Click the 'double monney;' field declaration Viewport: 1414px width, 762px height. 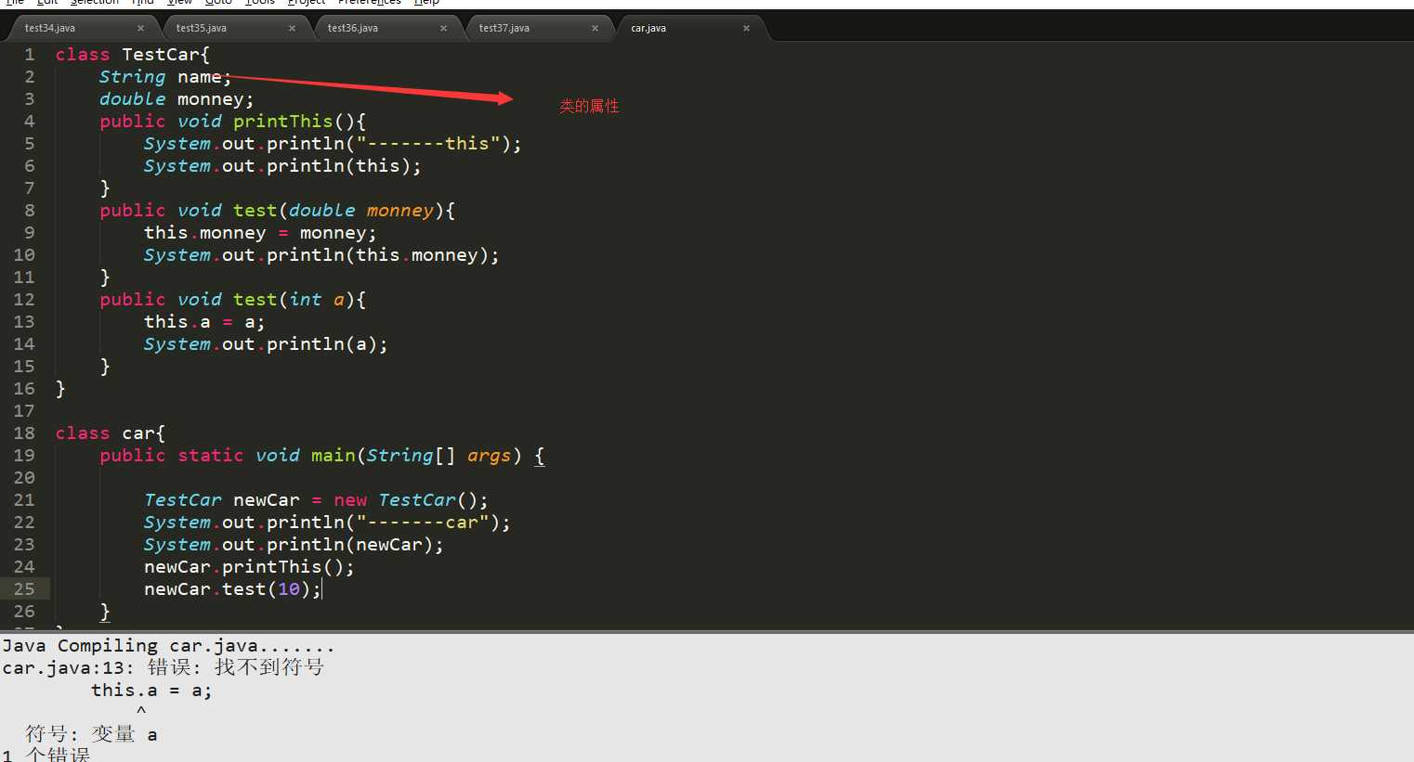pyautogui.click(x=177, y=99)
